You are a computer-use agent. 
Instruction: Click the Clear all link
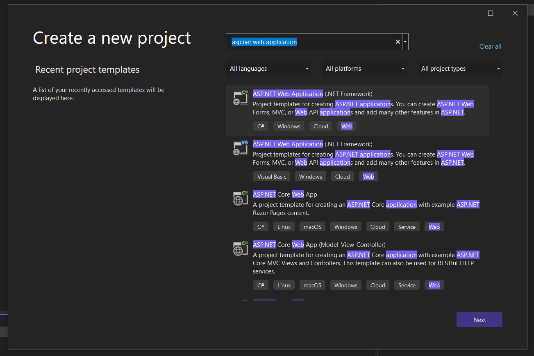(490, 47)
